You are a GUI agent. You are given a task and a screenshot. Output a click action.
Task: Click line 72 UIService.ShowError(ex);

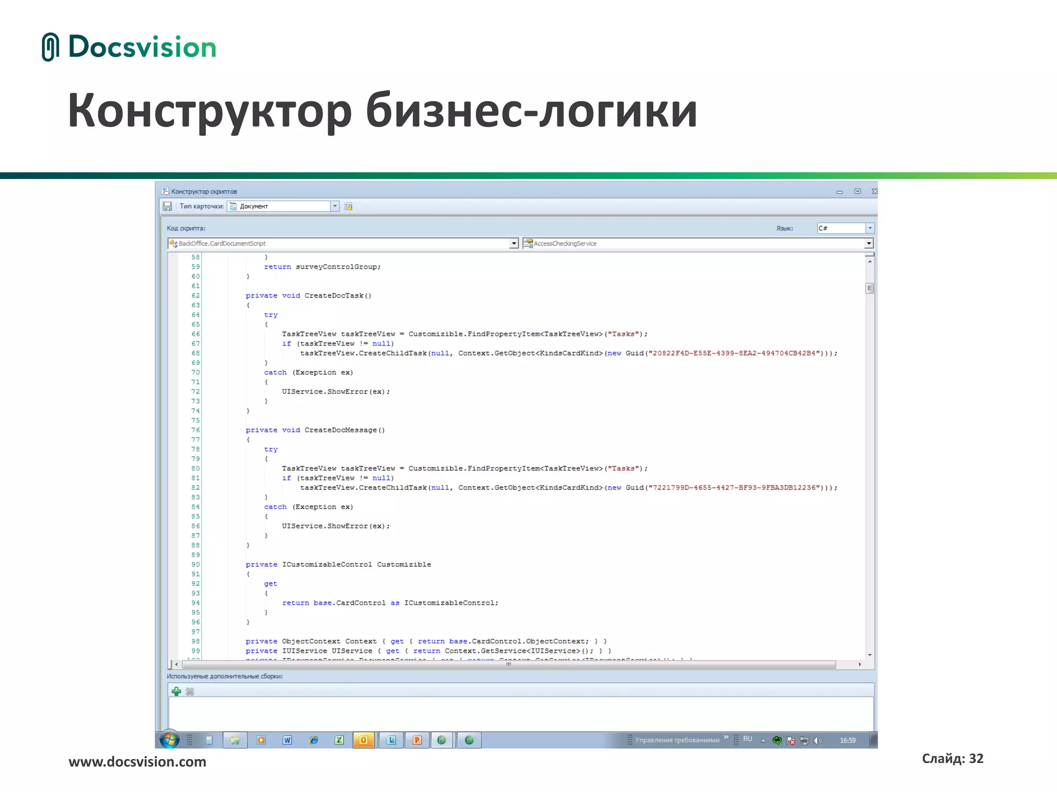point(336,392)
